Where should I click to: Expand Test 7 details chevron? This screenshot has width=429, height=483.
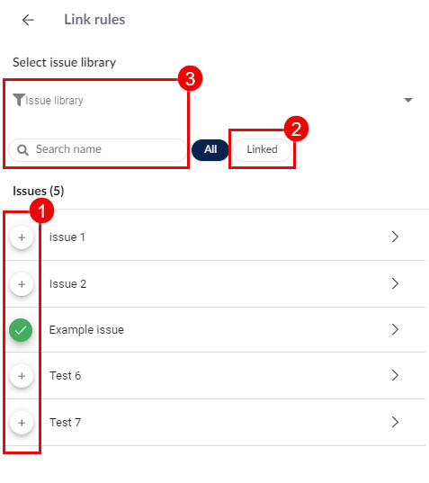coord(395,422)
